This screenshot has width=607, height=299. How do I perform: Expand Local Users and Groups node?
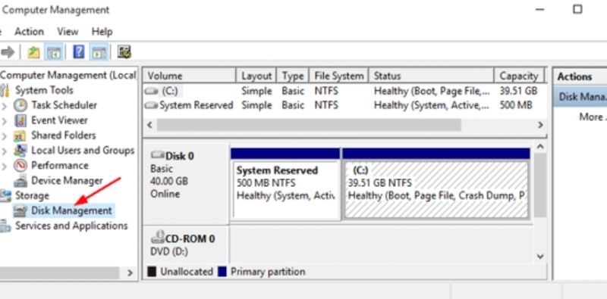[5, 151]
